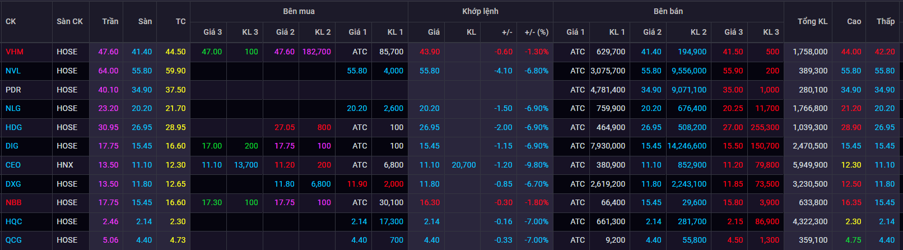This screenshot has width=903, height=250.
Task: Open the NBB stock ticker
Action: coord(13,202)
